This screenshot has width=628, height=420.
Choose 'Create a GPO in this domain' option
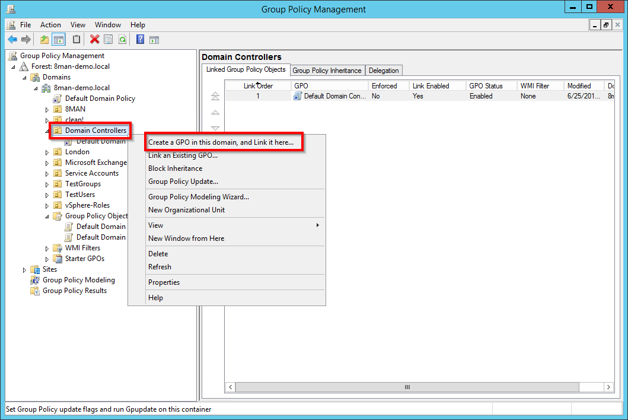point(221,142)
